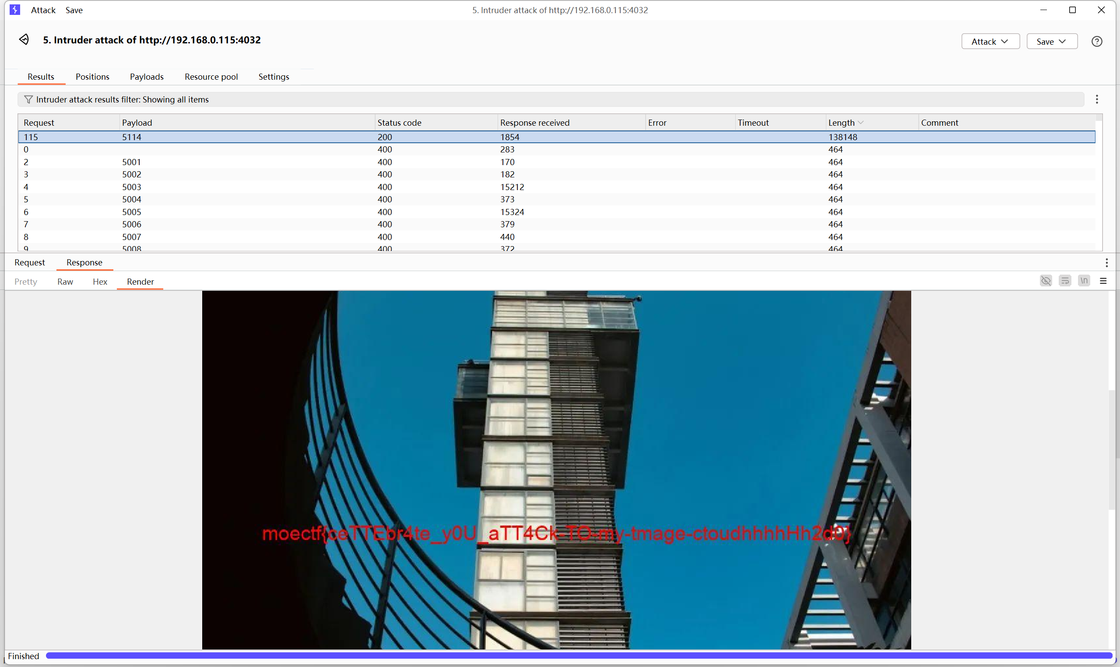Switch to the Payloads tab
Image resolution: width=1120 pixels, height=667 pixels.
point(147,76)
